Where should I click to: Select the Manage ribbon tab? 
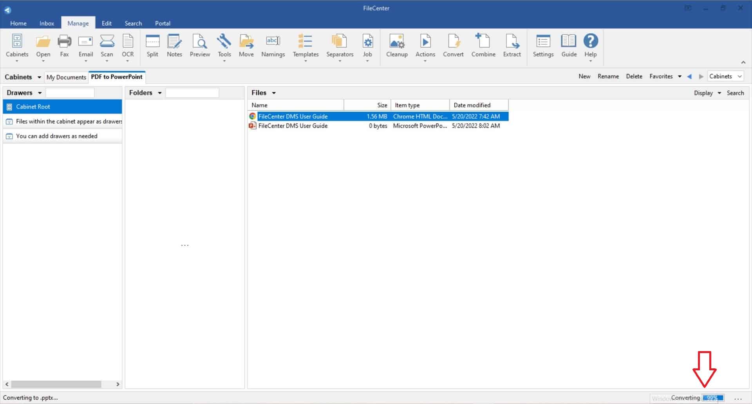78,23
